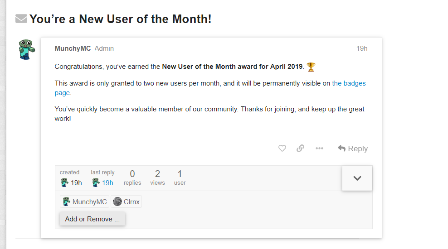This screenshot has width=448, height=249.
Task: Select Clrnx participant chip
Action: coord(127,202)
